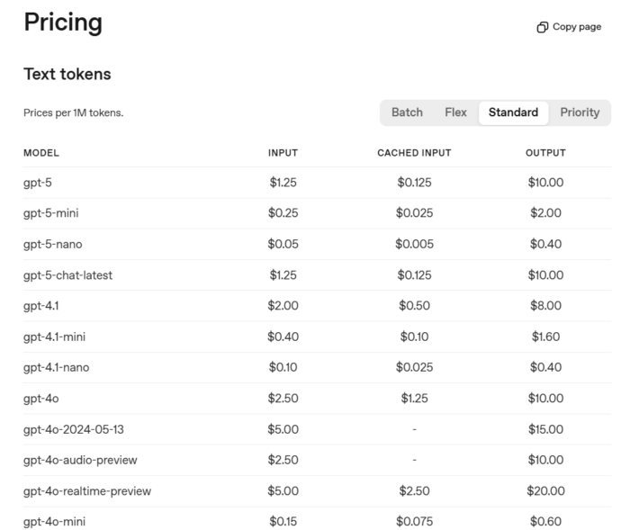Select the Flex pricing tab

tap(455, 112)
